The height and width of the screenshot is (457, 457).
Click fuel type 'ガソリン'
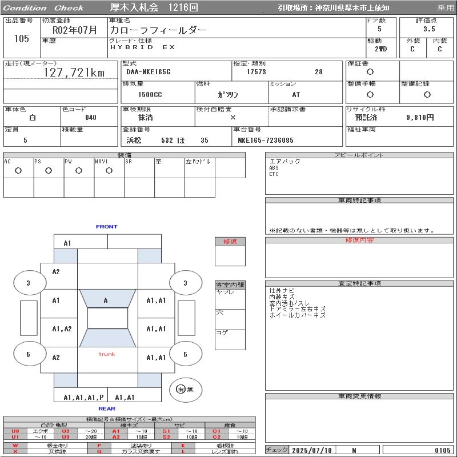click(x=228, y=95)
